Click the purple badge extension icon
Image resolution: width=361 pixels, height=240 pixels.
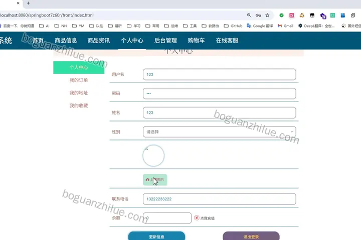(x=323, y=15)
